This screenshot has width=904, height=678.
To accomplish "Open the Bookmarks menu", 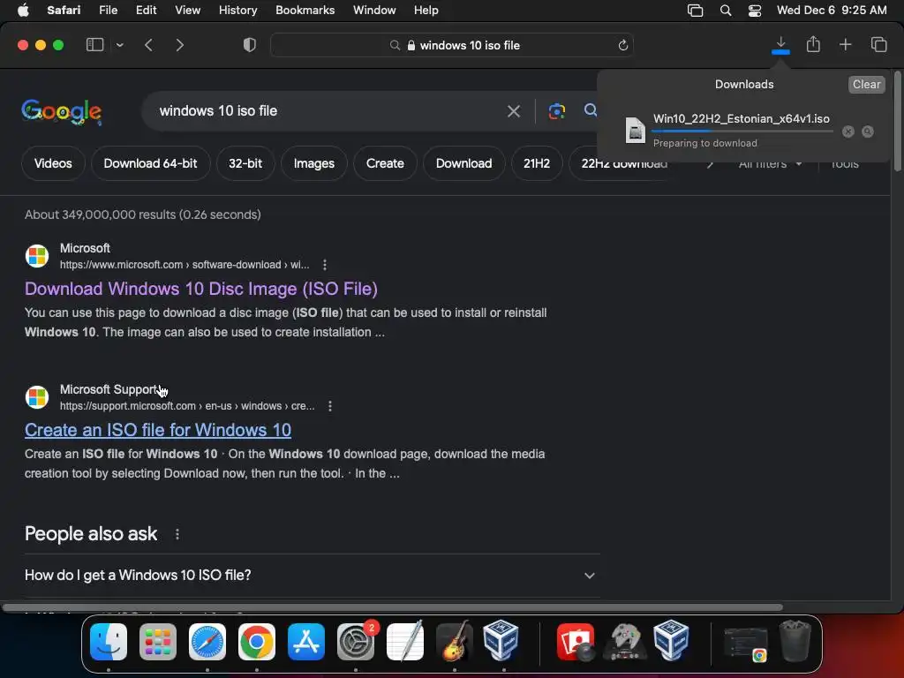I will click(x=305, y=11).
